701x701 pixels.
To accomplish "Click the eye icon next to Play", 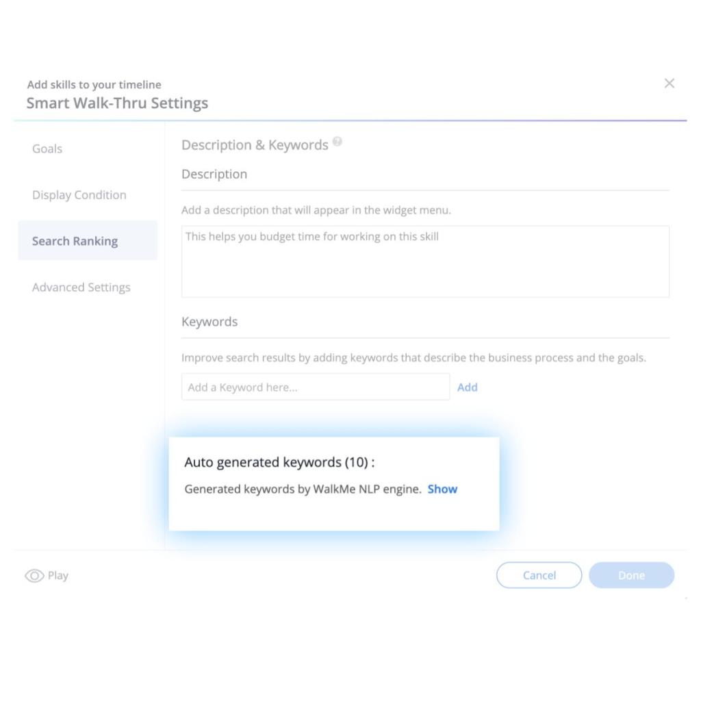I will 34,576.
